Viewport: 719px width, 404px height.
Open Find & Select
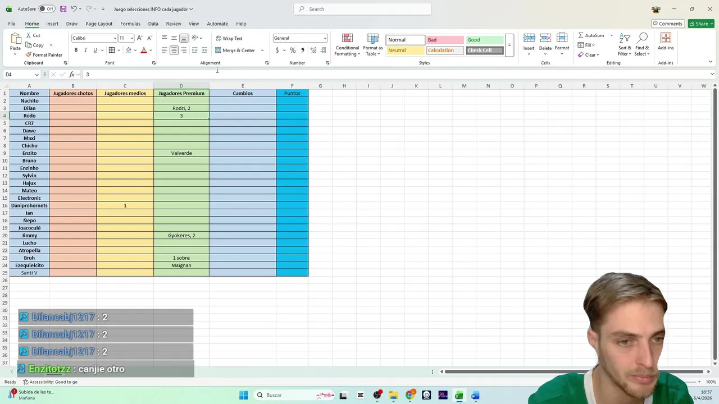click(x=643, y=44)
